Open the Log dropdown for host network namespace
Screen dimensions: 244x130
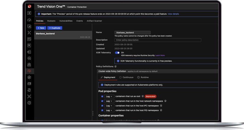point(109,101)
